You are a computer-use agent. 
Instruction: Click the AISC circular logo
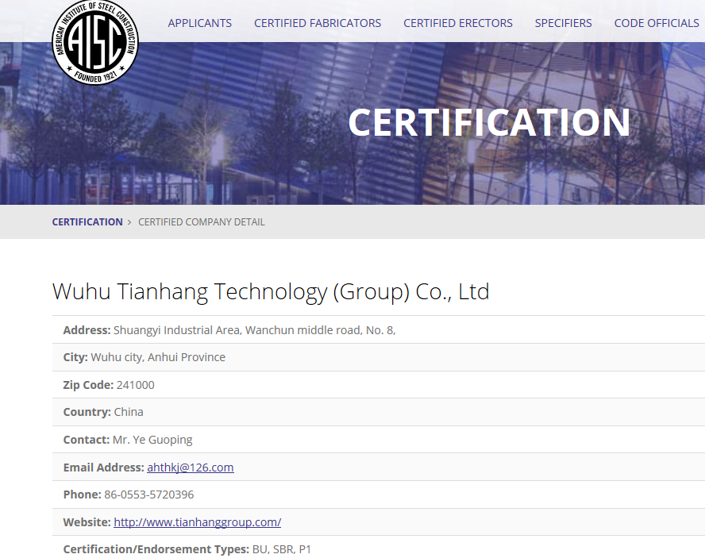(95, 41)
